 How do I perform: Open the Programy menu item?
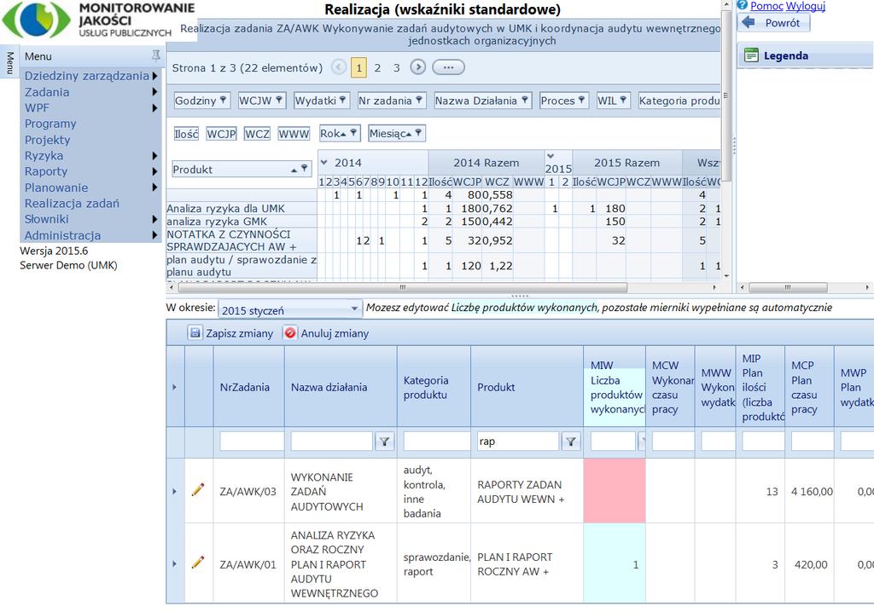click(x=50, y=124)
